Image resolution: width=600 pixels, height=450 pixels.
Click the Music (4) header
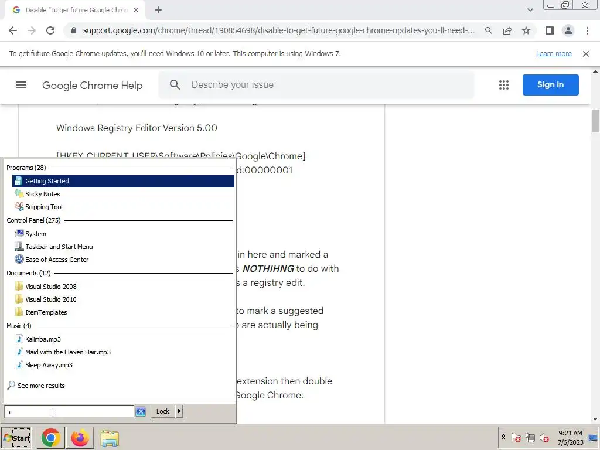click(19, 326)
